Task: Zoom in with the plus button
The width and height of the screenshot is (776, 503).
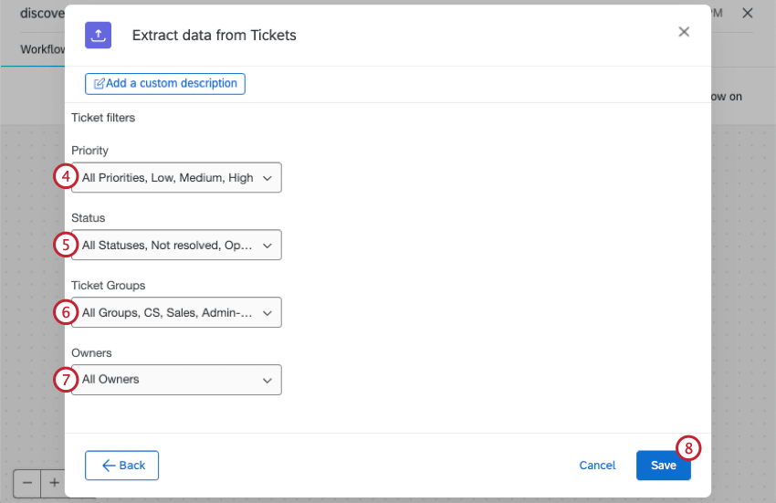Action: 54,483
